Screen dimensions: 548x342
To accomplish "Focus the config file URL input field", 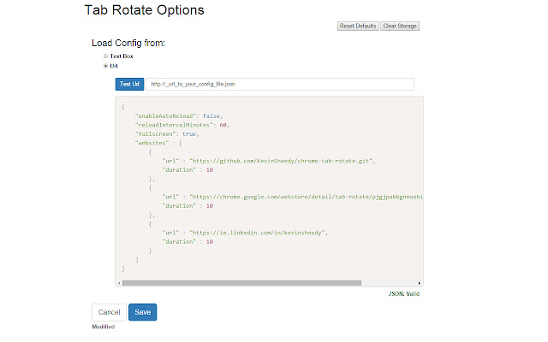I will pos(280,84).
